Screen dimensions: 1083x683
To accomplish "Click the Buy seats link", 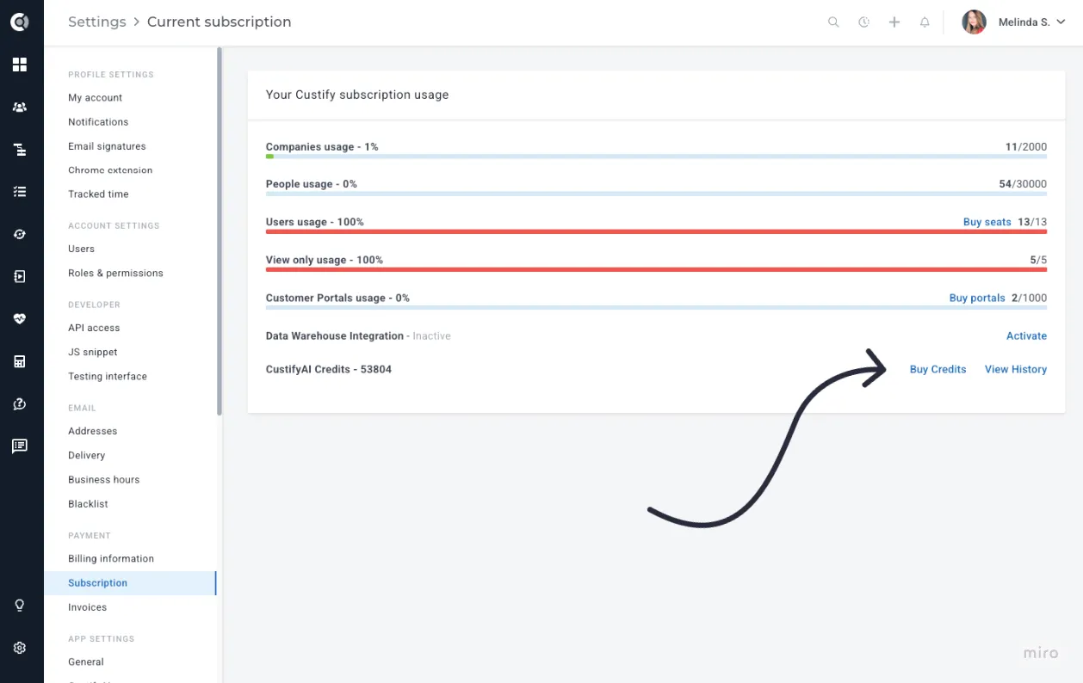I will [987, 222].
